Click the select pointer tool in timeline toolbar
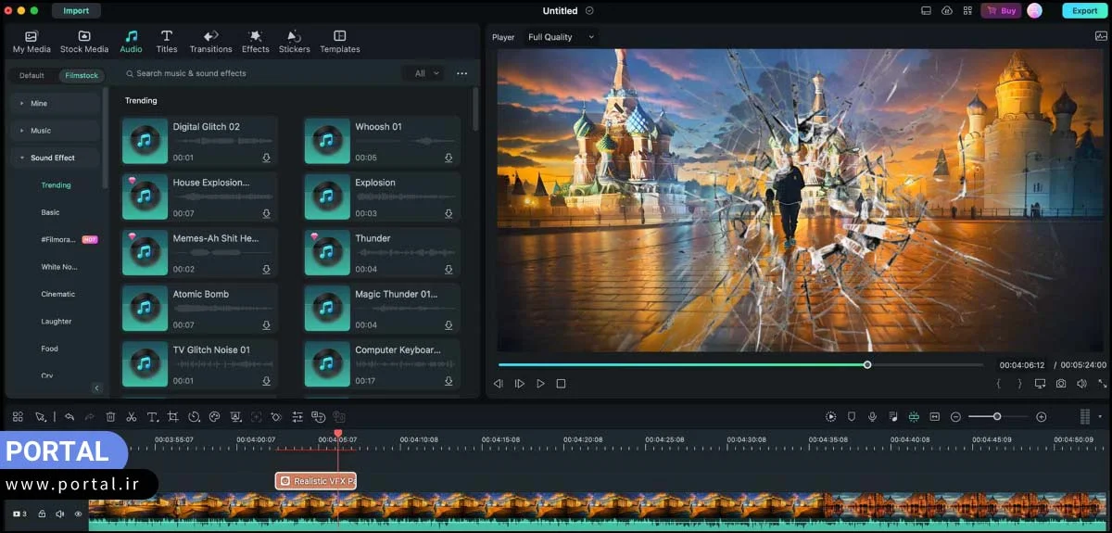 [41, 417]
